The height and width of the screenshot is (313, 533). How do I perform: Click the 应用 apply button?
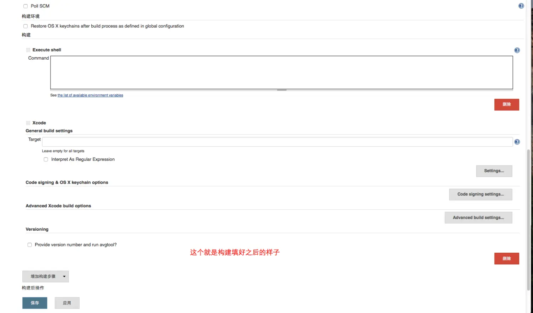[67, 303]
